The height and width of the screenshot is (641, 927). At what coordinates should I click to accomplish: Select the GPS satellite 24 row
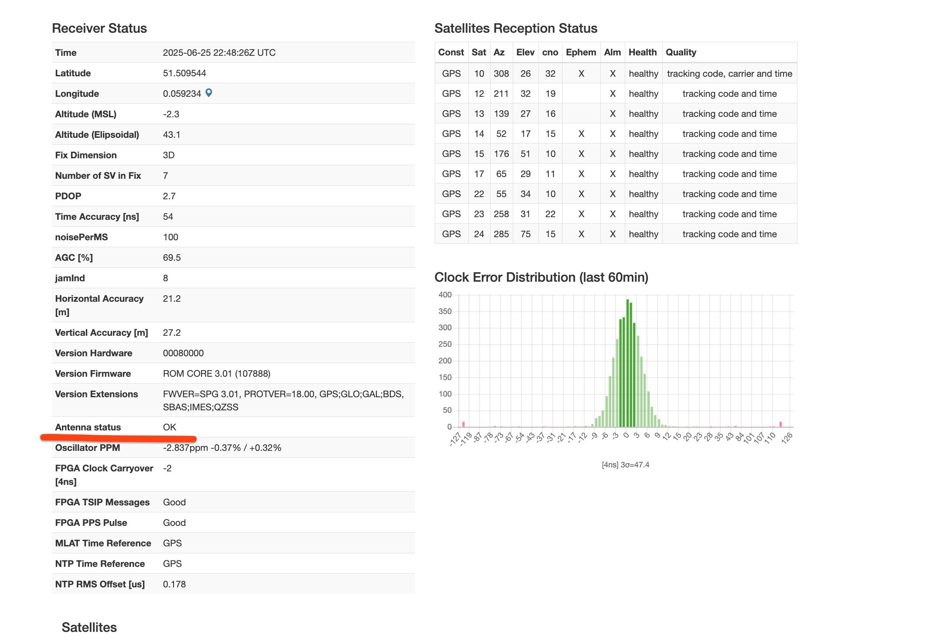pyautogui.click(x=616, y=234)
